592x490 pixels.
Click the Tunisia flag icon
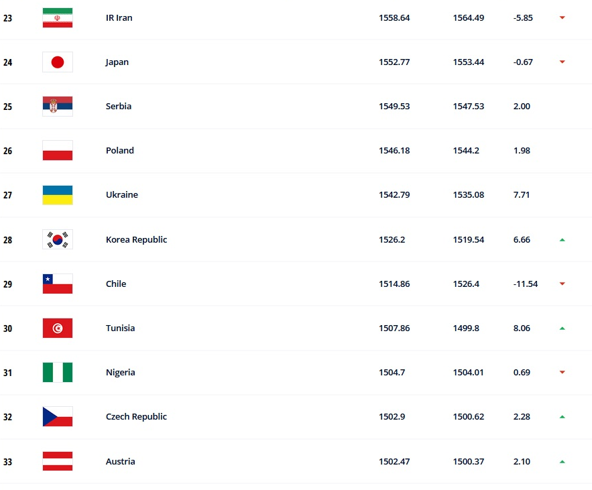[x=57, y=328]
